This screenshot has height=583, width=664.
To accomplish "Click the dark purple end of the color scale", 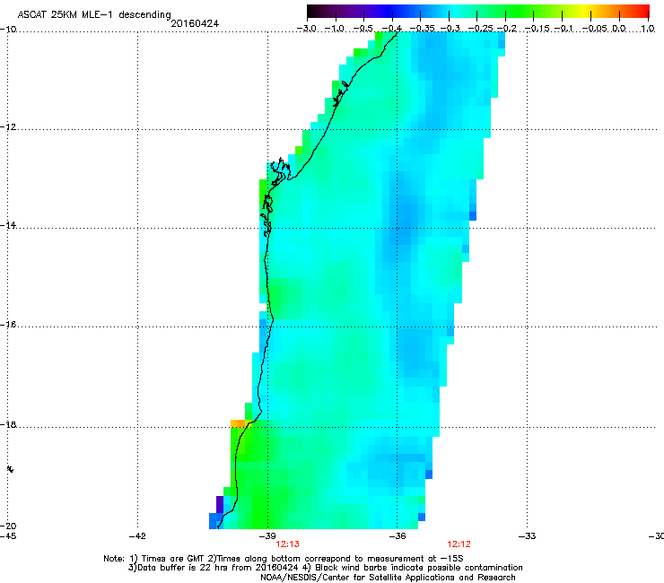I will [x=316, y=12].
